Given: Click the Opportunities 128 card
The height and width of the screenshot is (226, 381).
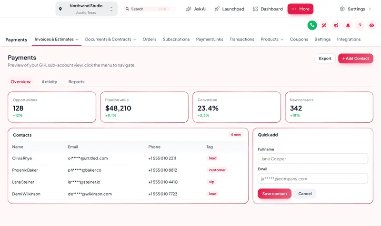Looking at the screenshot, I should click(x=52, y=107).
